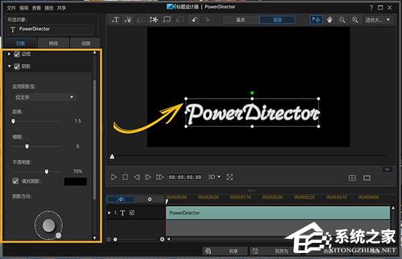The height and width of the screenshot is (259, 402).
Task: Stop the preview playback
Action: click(125, 177)
